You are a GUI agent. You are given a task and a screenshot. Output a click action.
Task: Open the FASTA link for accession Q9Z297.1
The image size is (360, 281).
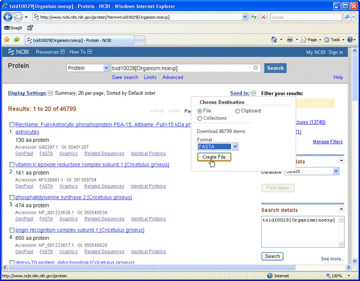pos(46,154)
